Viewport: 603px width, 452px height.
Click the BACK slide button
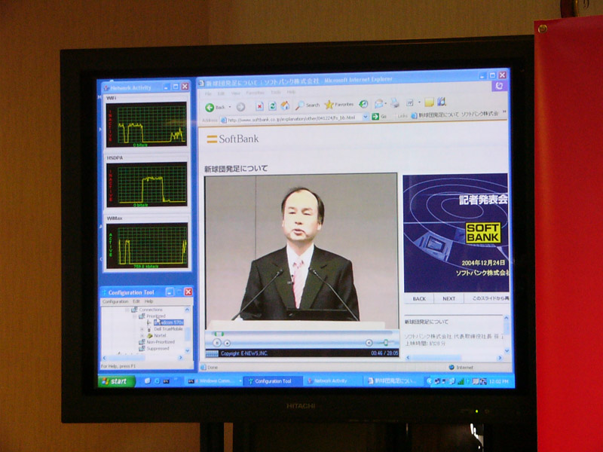[x=419, y=298]
